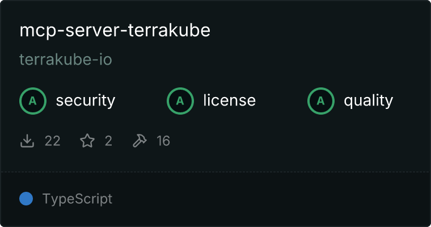Screen dimensions: 431x227
Task: Click the download icon
Action: coord(27,141)
